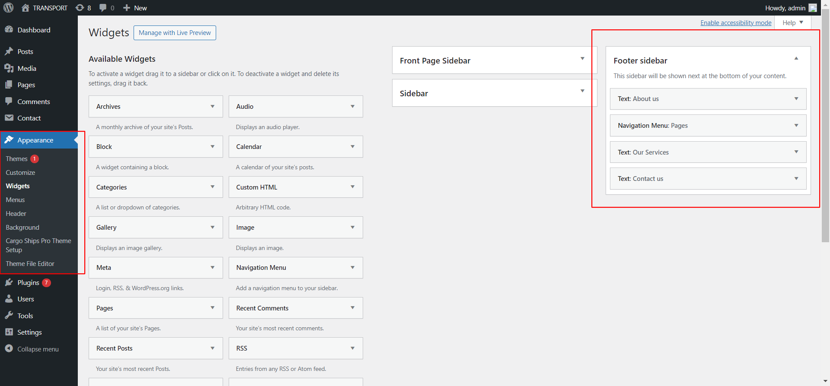Open the admin user avatar
This screenshot has width=830, height=386.
(813, 8)
